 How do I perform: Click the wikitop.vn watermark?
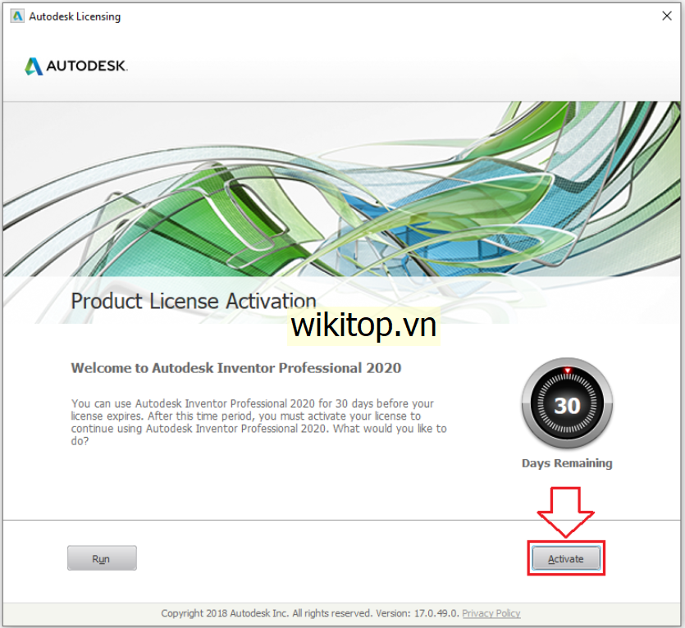(x=363, y=325)
